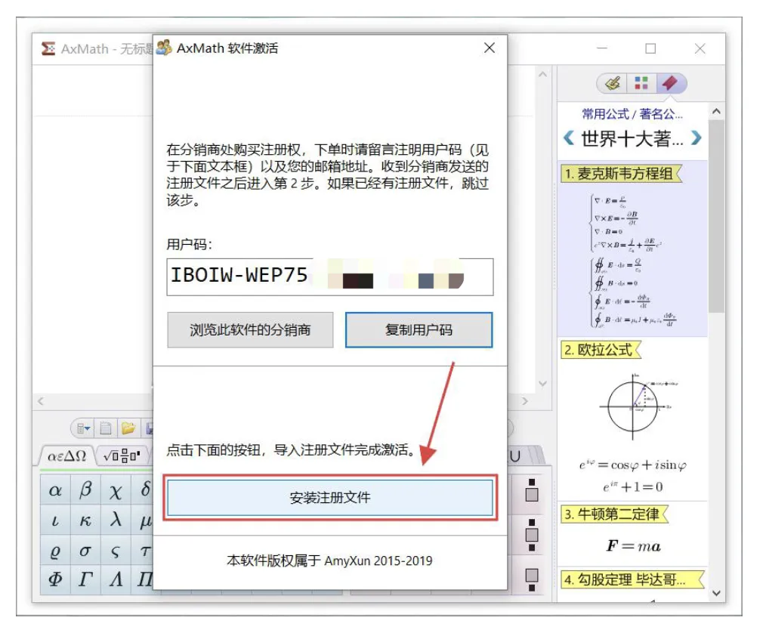Insert the iota ι symbol
Screen dimensions: 766x627
(55, 520)
